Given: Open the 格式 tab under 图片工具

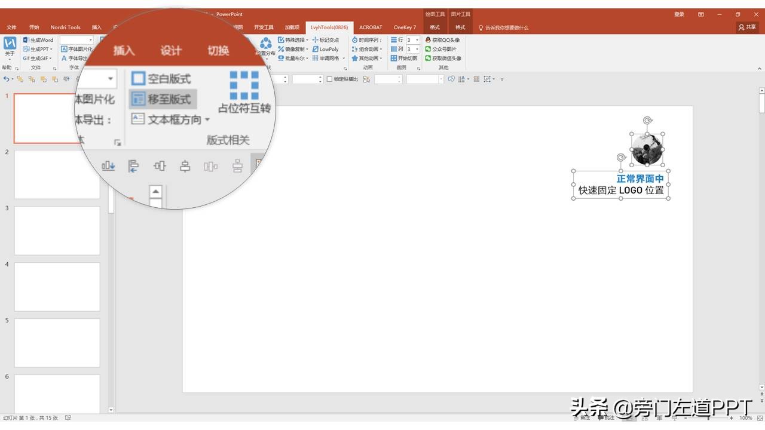Looking at the screenshot, I should tap(460, 27).
